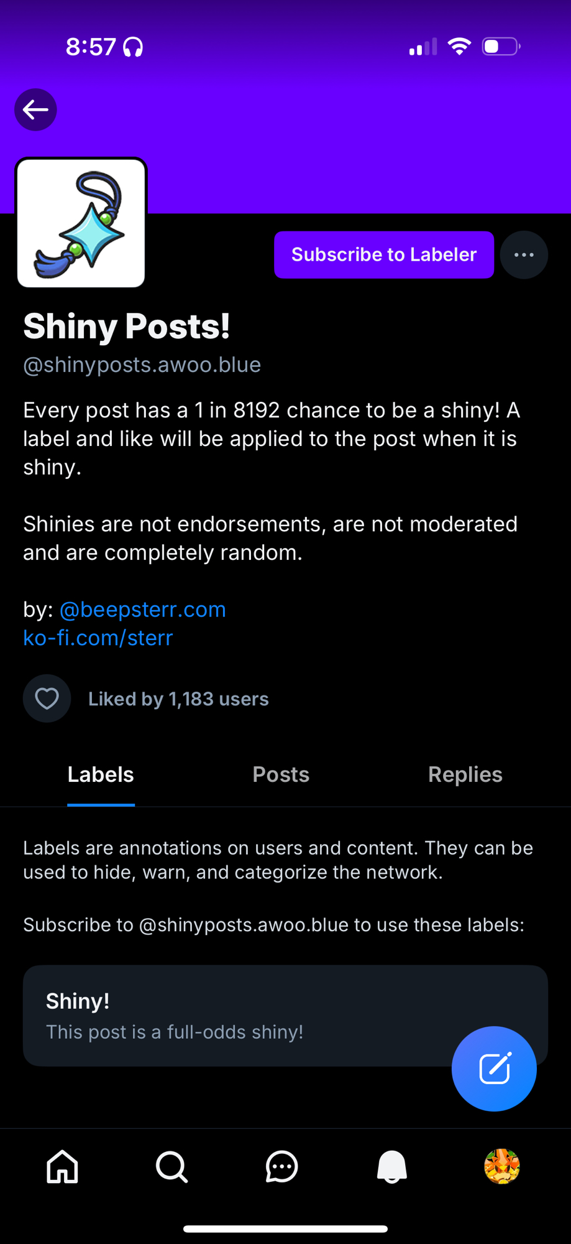Open the Chat messages icon
This screenshot has width=571, height=1244.
click(282, 1166)
